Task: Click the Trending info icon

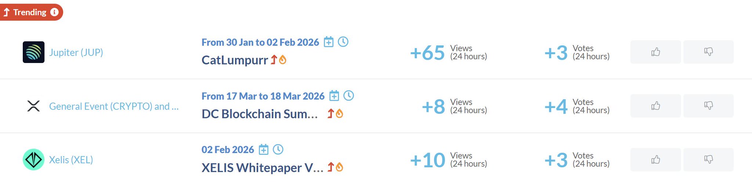Action: point(54,12)
